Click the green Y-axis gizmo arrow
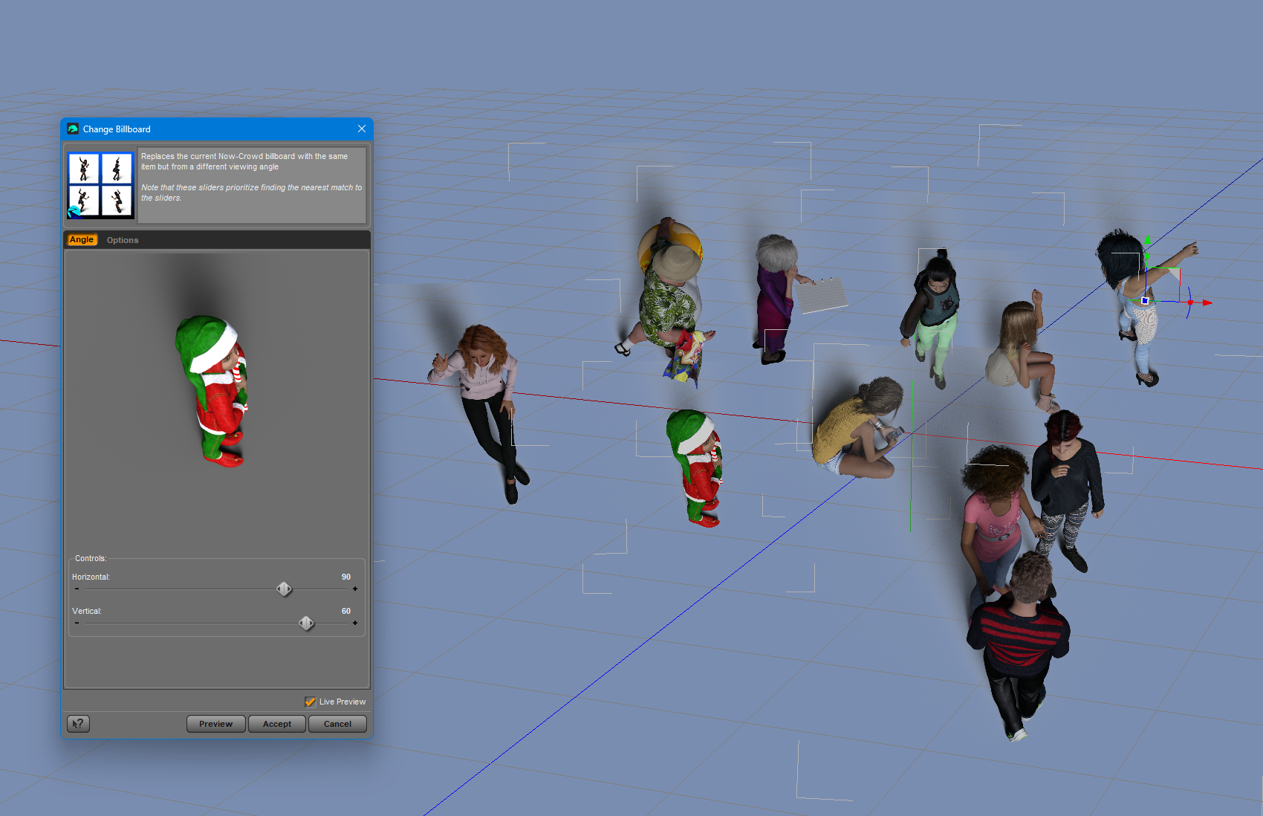 pos(1148,241)
